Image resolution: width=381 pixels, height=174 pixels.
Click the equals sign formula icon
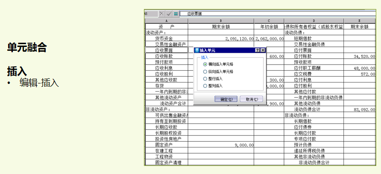175,14
